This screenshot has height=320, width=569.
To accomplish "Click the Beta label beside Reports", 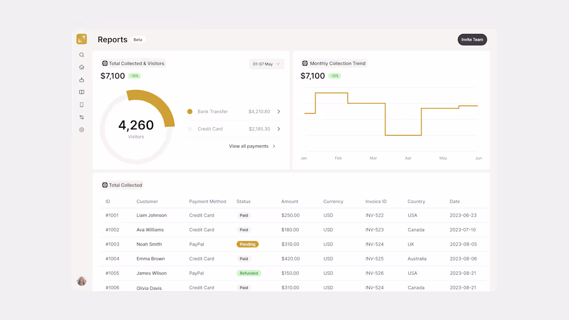I will [x=138, y=39].
